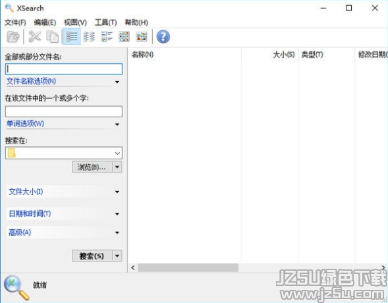Click the copy toolbar icon

[53, 37]
